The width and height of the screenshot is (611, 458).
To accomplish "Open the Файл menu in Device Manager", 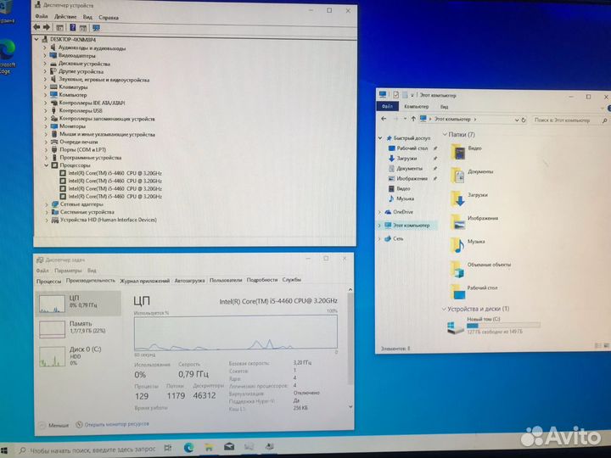I will 42,16.
